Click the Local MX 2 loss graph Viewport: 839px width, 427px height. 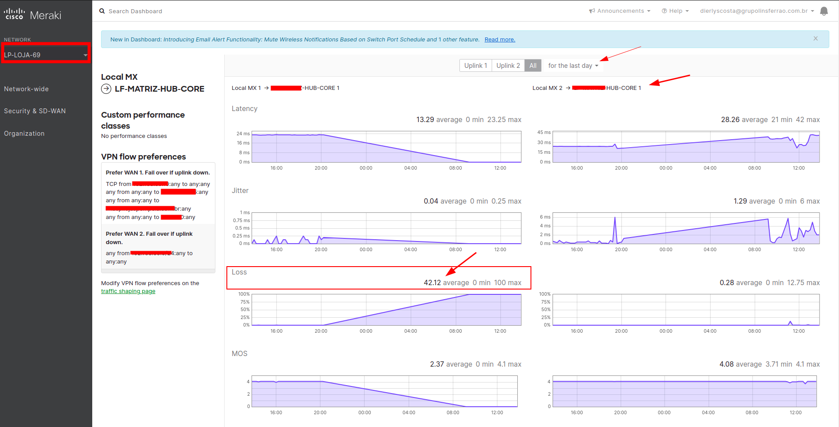(x=686, y=310)
